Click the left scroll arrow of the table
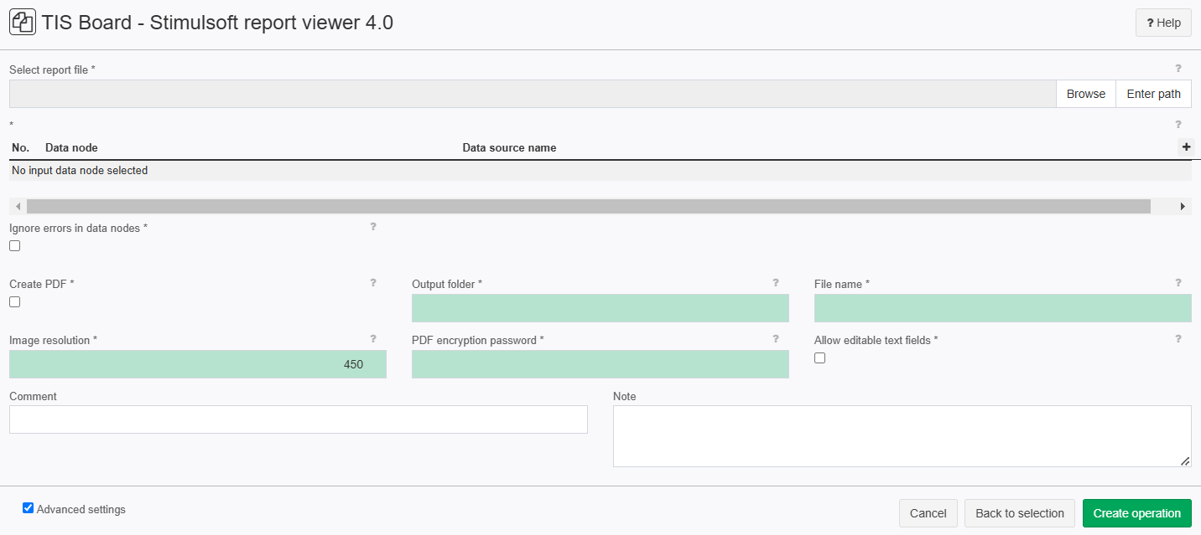Viewport: 1201px width, 535px height. pos(18,206)
